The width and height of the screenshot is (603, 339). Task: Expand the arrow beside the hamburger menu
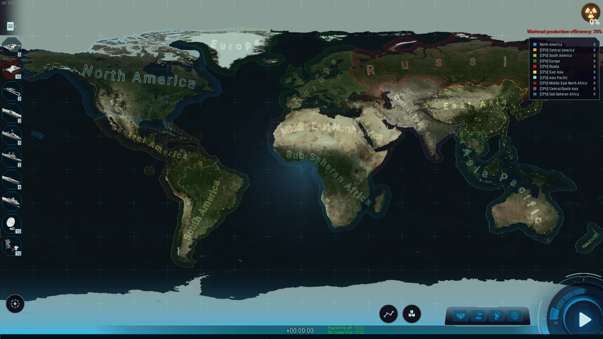[16, 26]
